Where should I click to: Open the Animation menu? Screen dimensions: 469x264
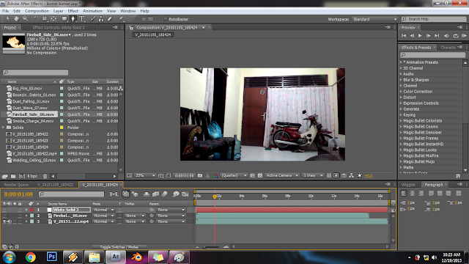coord(92,11)
